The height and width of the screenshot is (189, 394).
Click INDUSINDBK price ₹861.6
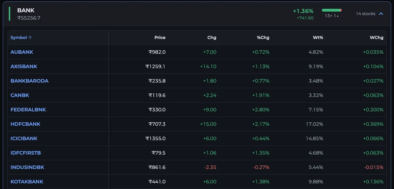[x=157, y=167]
